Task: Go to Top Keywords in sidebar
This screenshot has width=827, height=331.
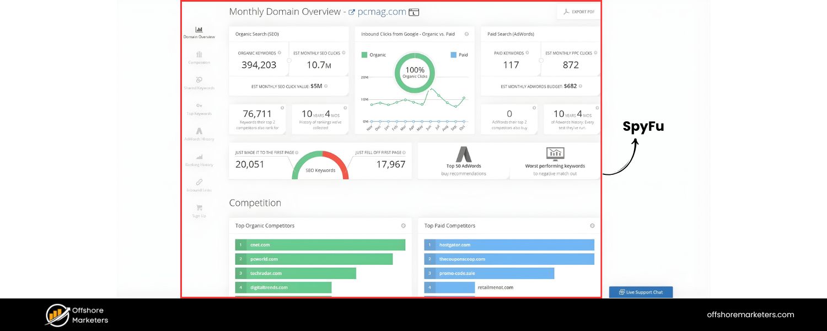Action: pos(199,109)
